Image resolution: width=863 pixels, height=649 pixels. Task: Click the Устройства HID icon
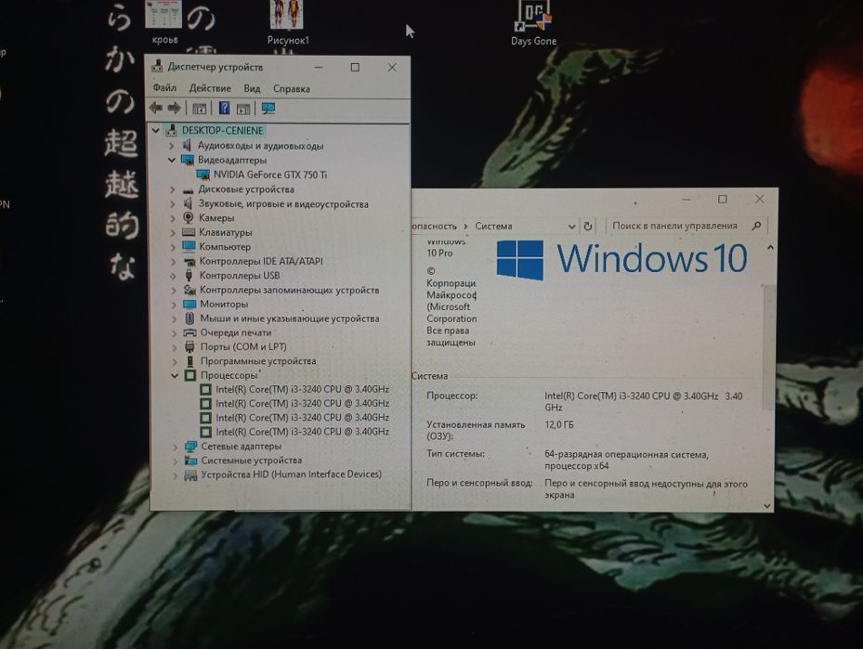pos(191,474)
